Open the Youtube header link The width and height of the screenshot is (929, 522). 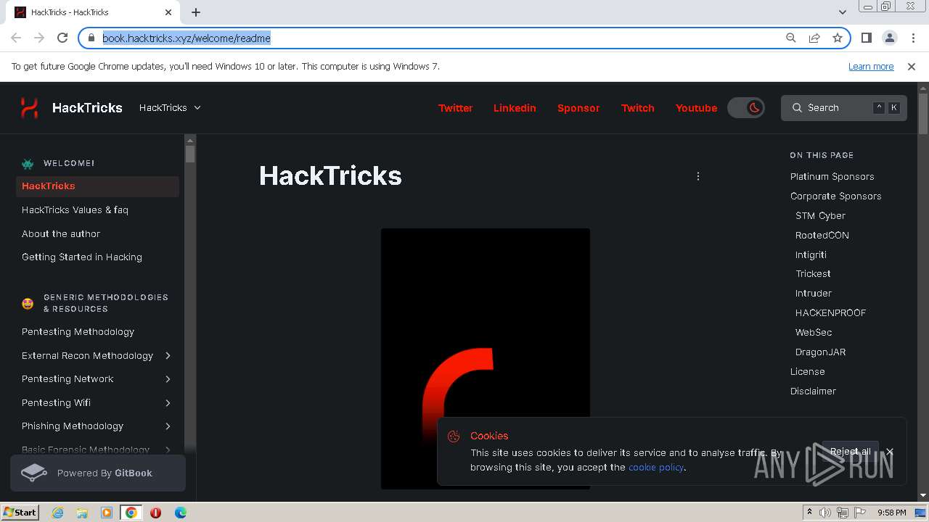696,108
